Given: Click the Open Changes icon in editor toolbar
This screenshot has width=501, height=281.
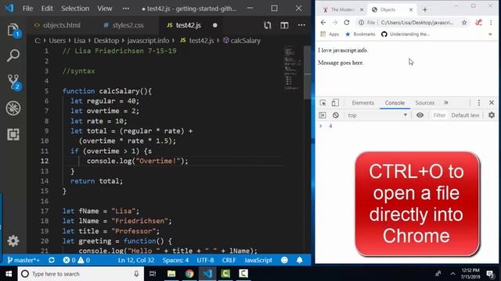Looking at the screenshot, I should coord(268,25).
